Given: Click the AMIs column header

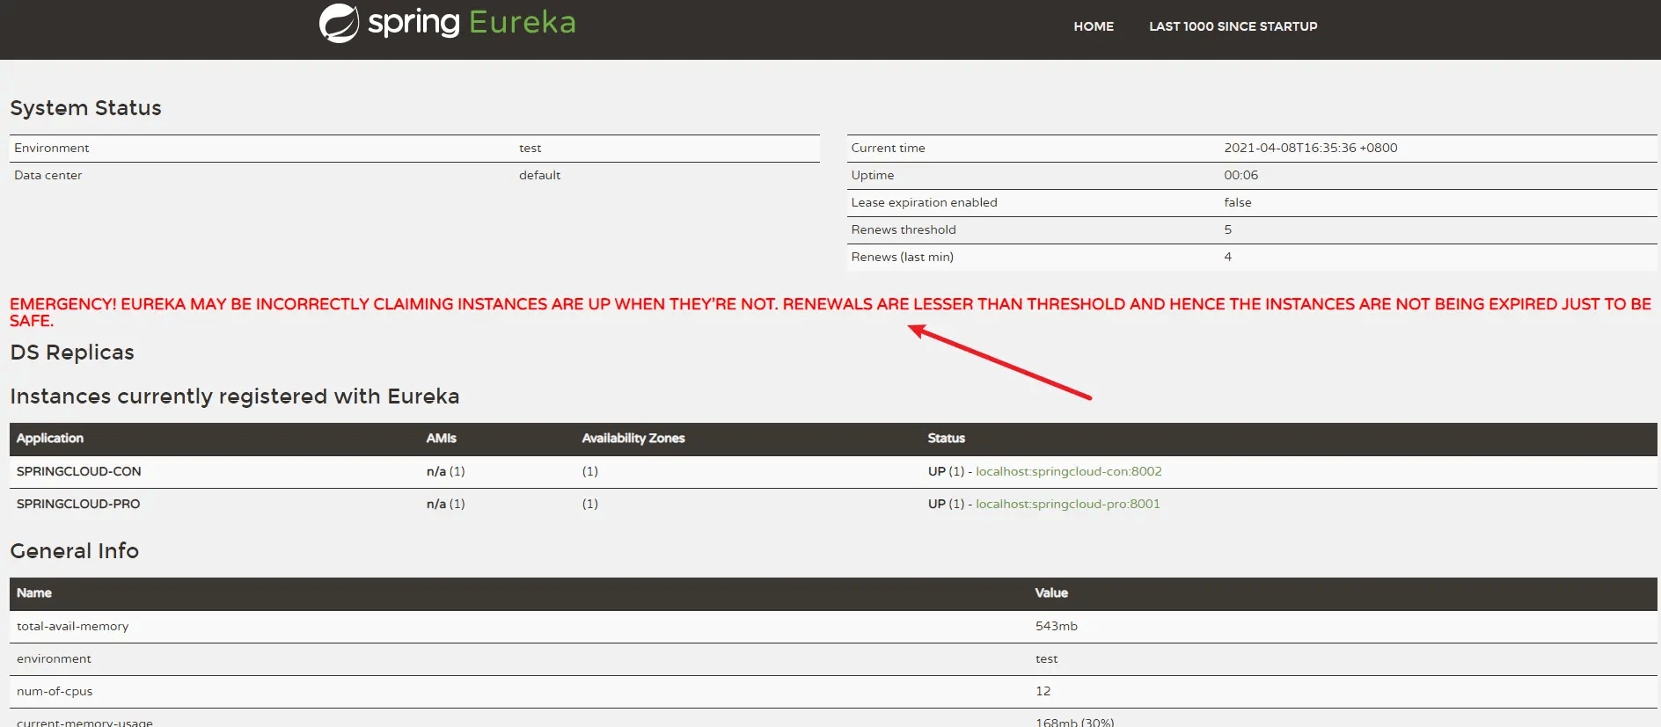Looking at the screenshot, I should 441,438.
